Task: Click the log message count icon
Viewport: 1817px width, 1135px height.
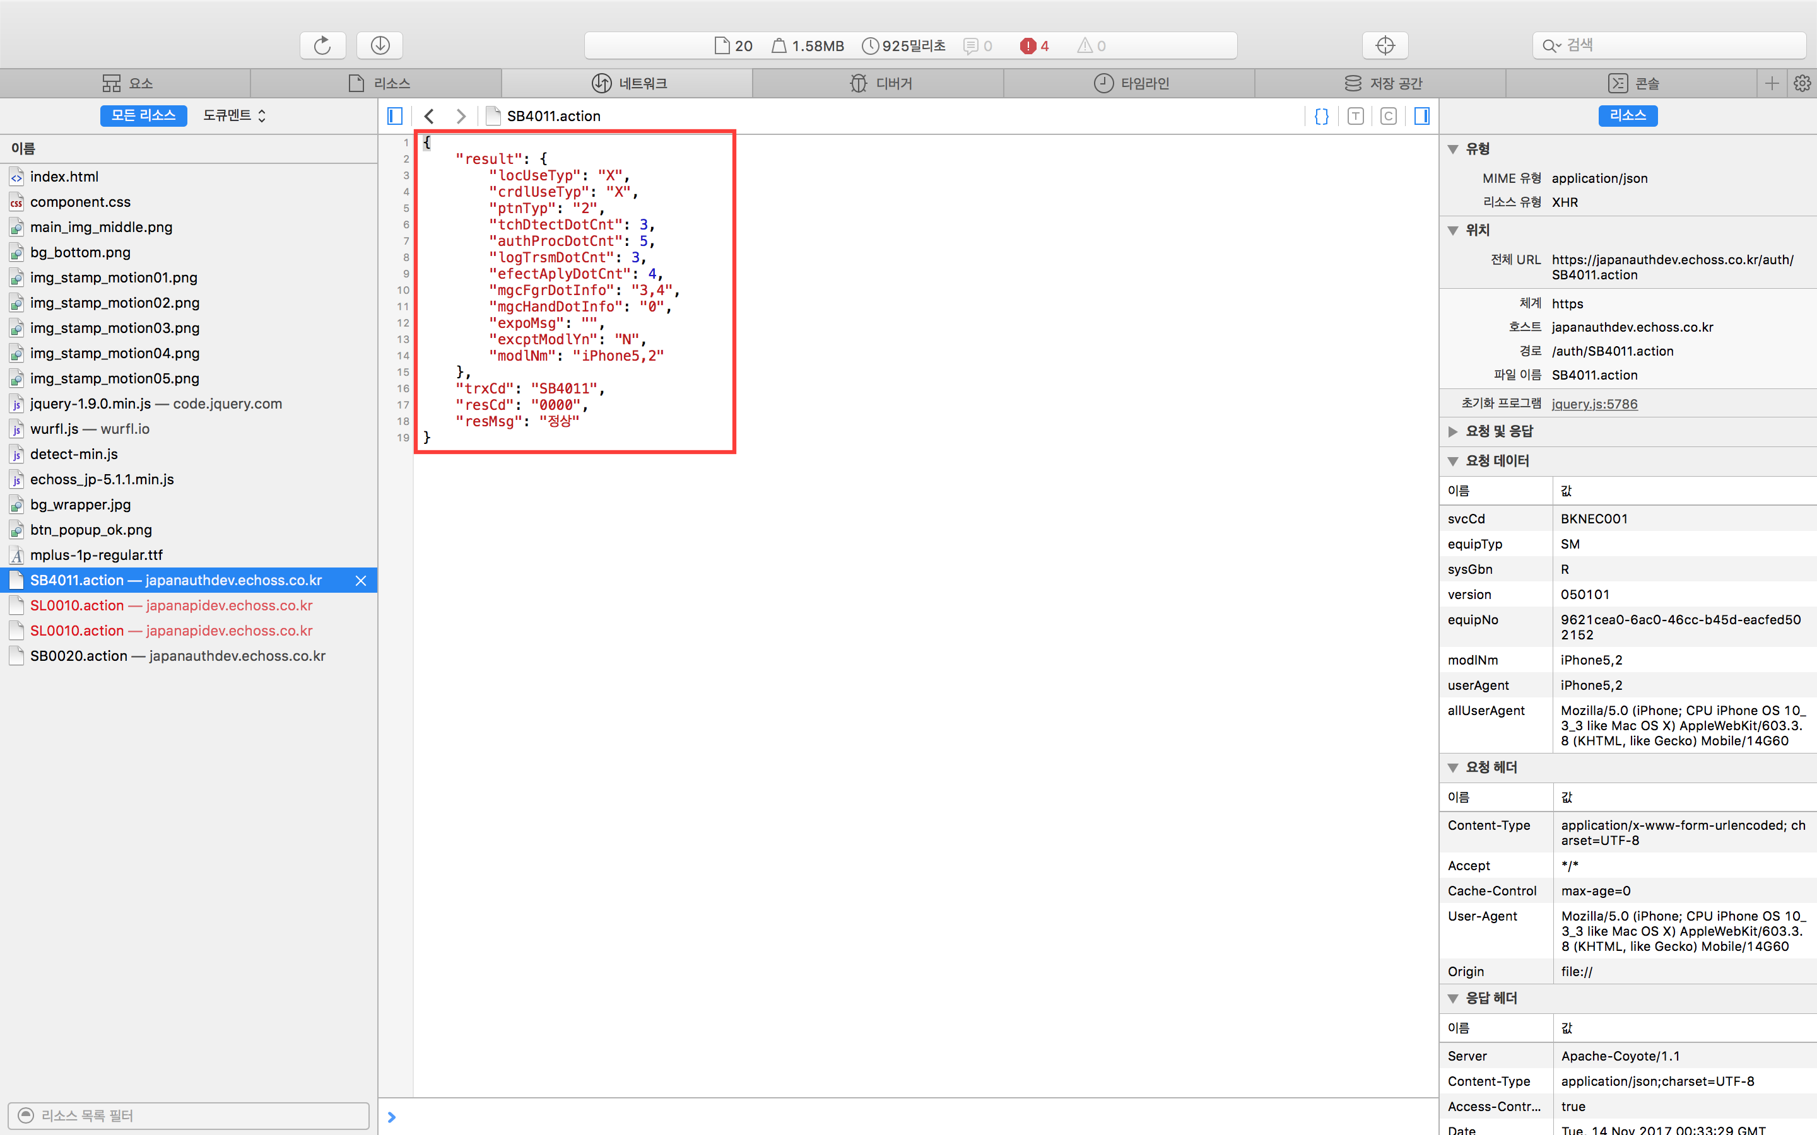Action: click(x=977, y=46)
